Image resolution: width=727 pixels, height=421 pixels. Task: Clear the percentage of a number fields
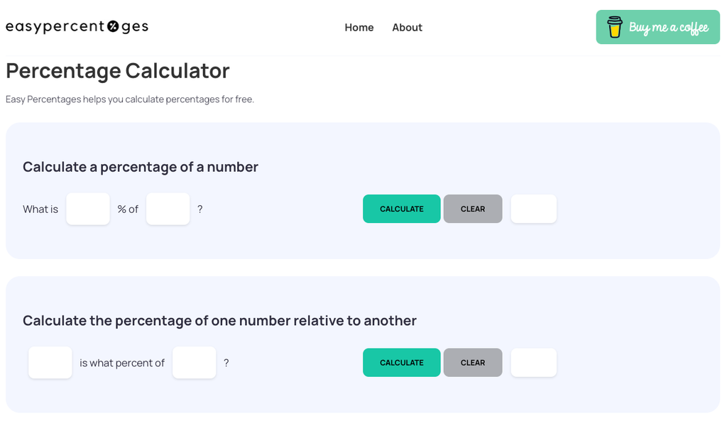pyautogui.click(x=473, y=209)
